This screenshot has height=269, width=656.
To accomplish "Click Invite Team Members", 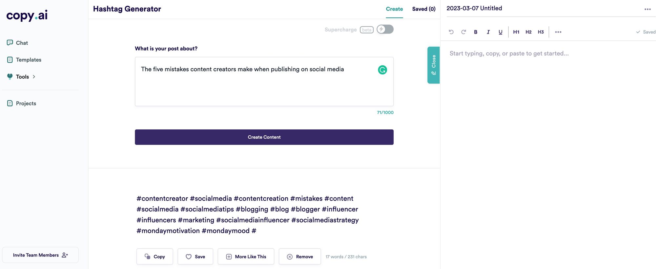I will point(40,255).
